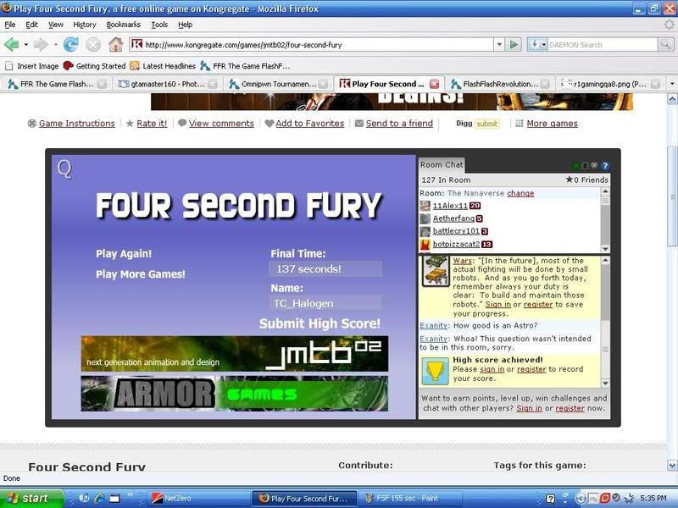Click the green Go arrow beside the address bar
The height and width of the screenshot is (508, 678).
(x=514, y=45)
